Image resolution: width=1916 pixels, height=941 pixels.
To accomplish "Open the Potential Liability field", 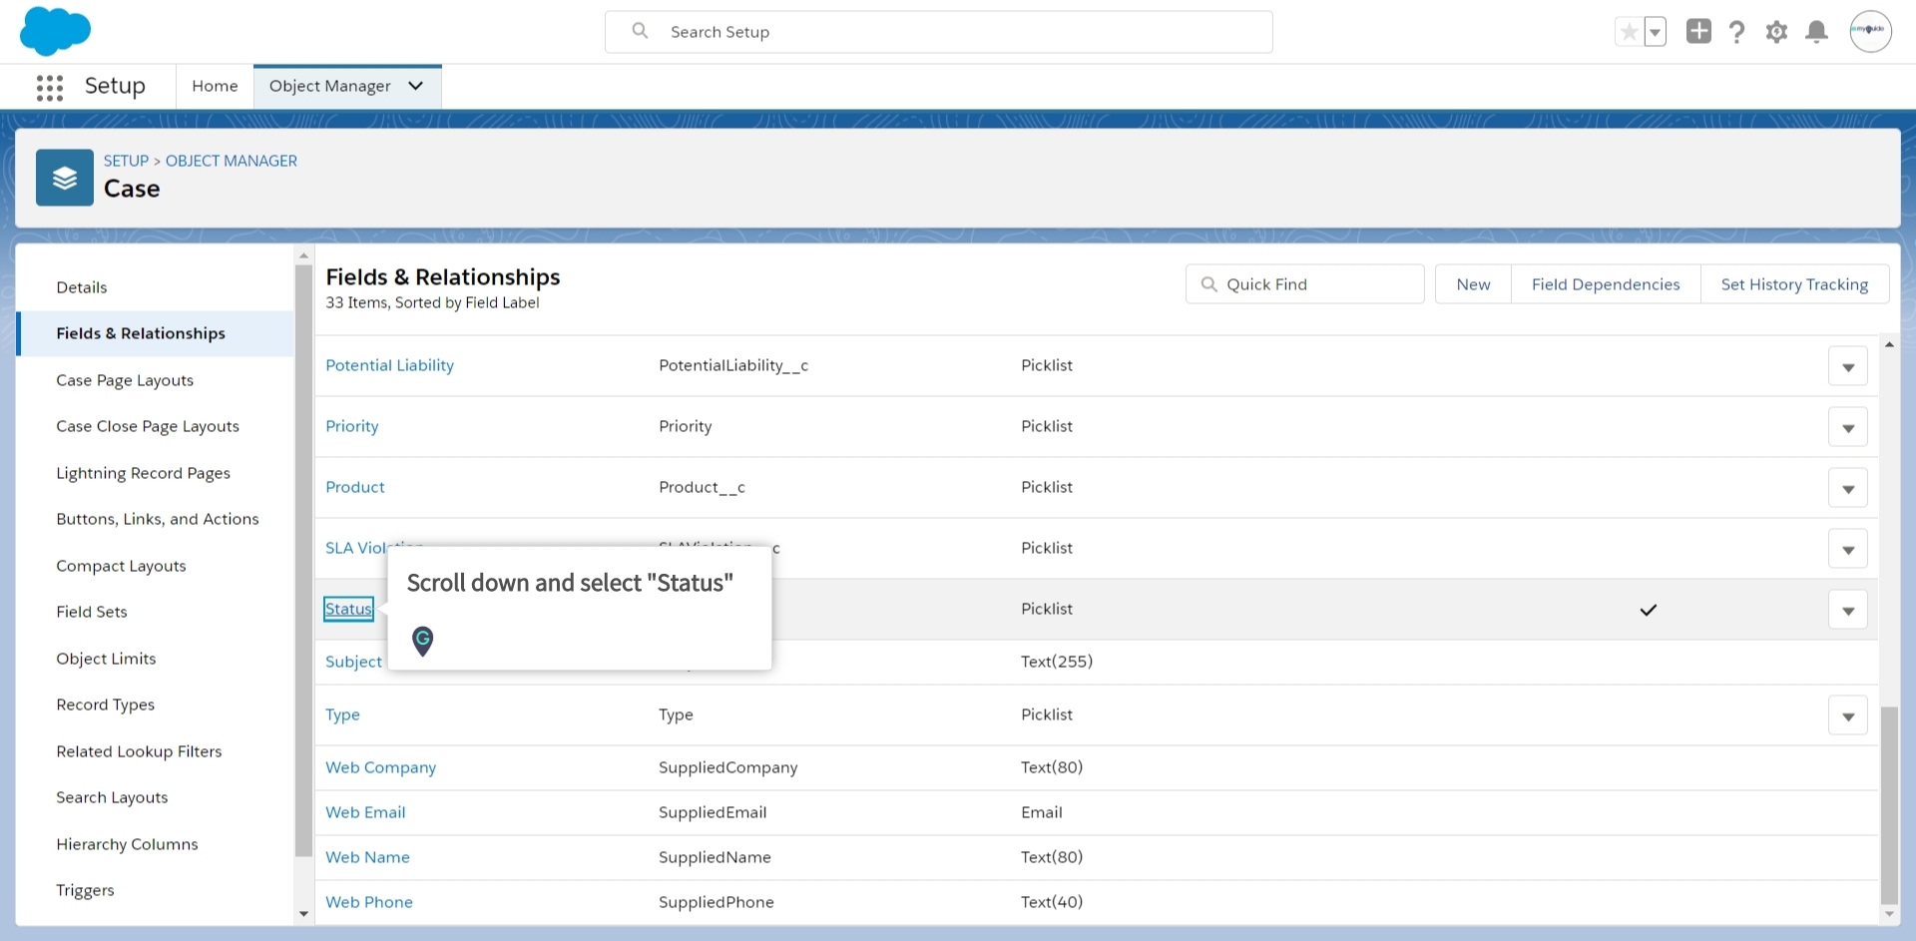I will coord(389,365).
